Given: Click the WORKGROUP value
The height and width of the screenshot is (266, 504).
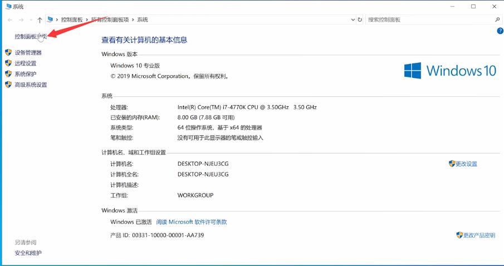Looking at the screenshot, I should click(x=195, y=195).
